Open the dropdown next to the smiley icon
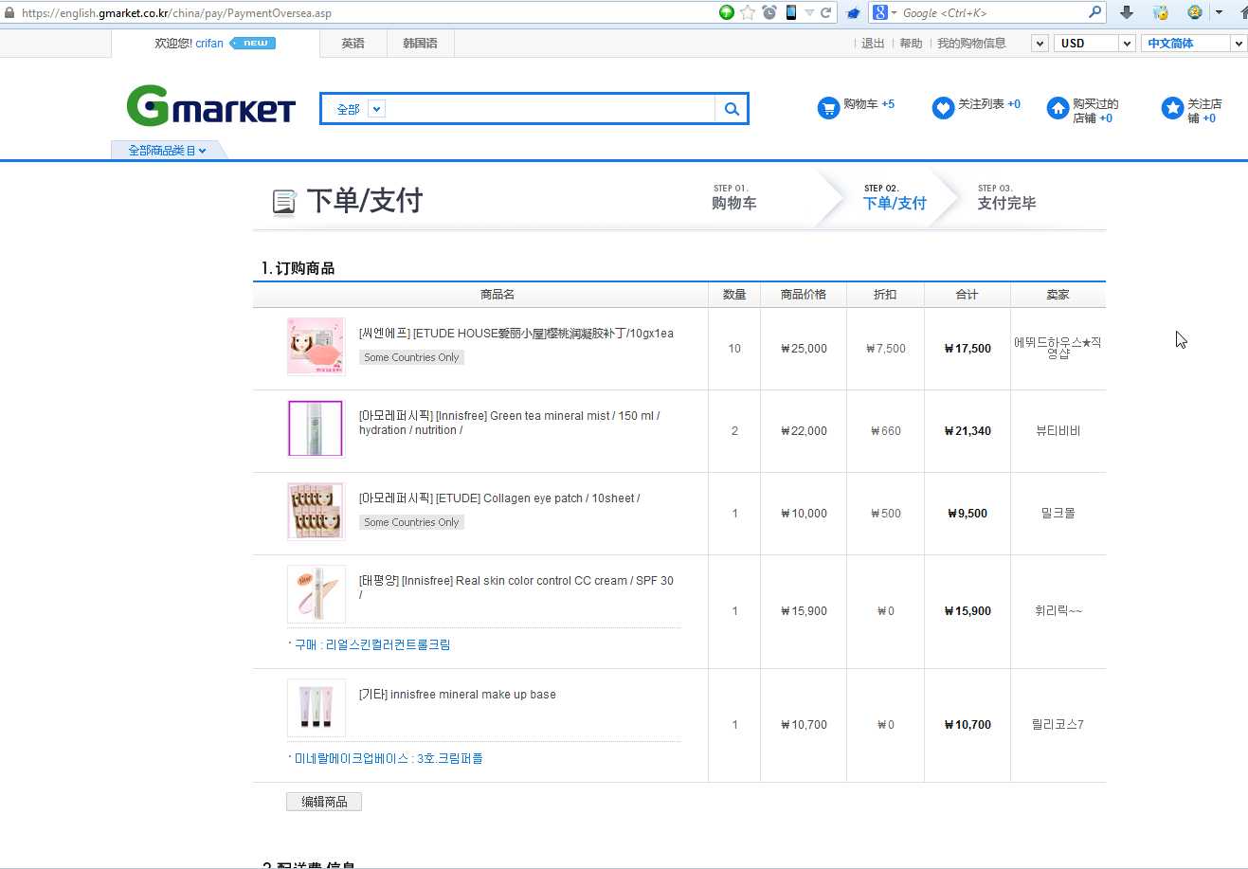This screenshot has width=1248, height=869. click(1219, 12)
